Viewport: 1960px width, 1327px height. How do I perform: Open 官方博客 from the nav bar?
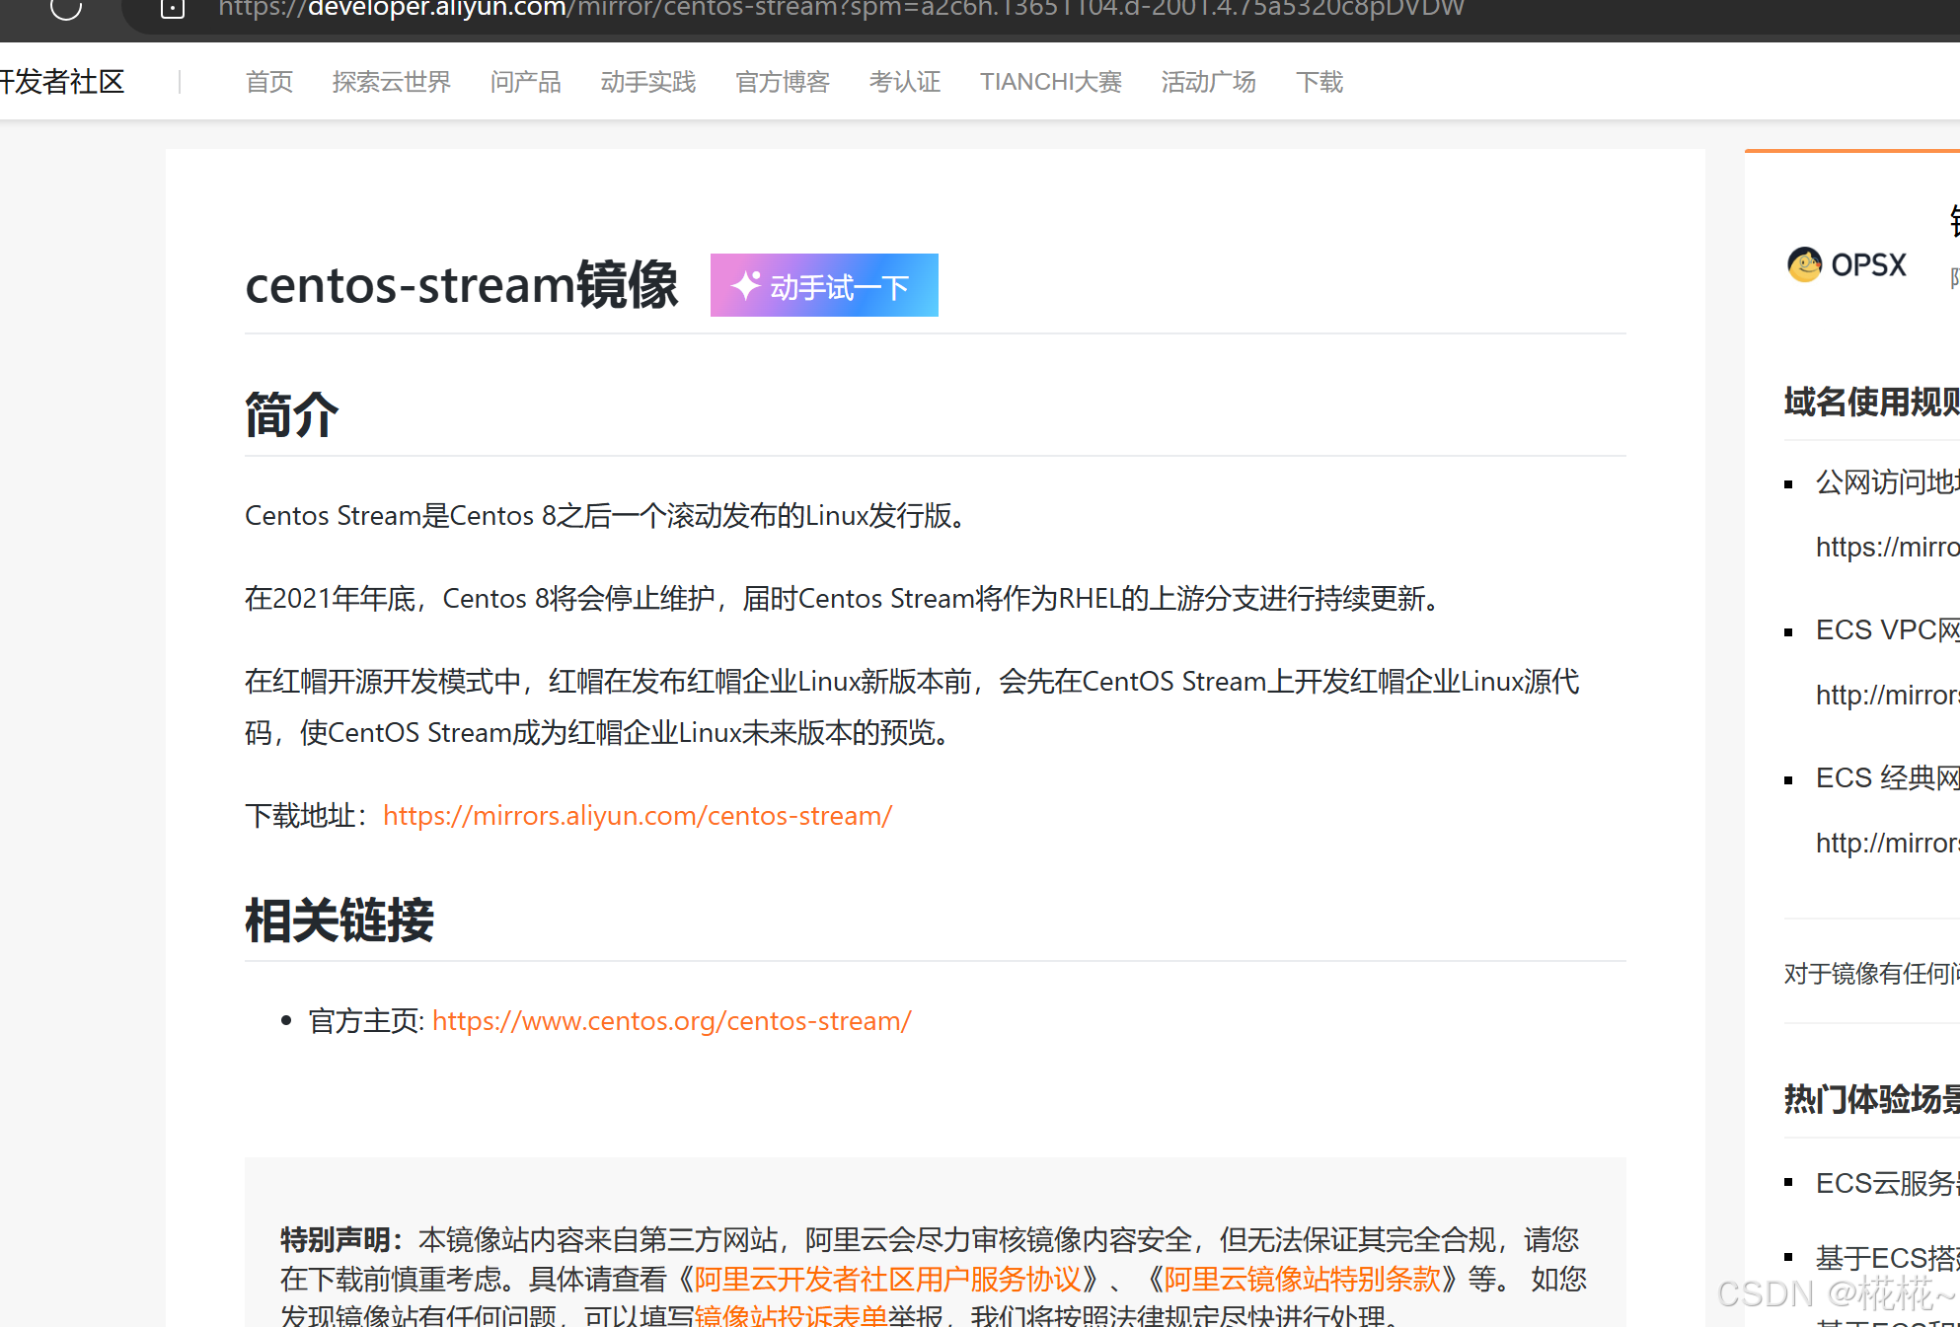[x=782, y=82]
